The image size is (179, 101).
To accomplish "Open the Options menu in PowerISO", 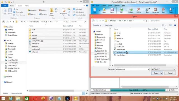I will 117,6.
